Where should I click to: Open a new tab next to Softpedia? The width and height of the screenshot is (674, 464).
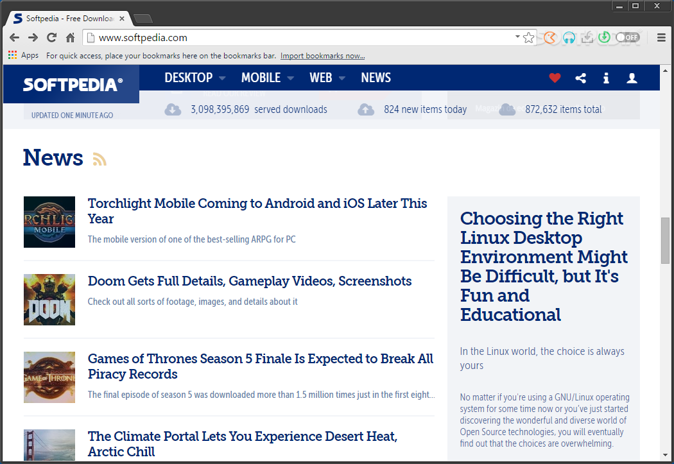pyautogui.click(x=143, y=19)
